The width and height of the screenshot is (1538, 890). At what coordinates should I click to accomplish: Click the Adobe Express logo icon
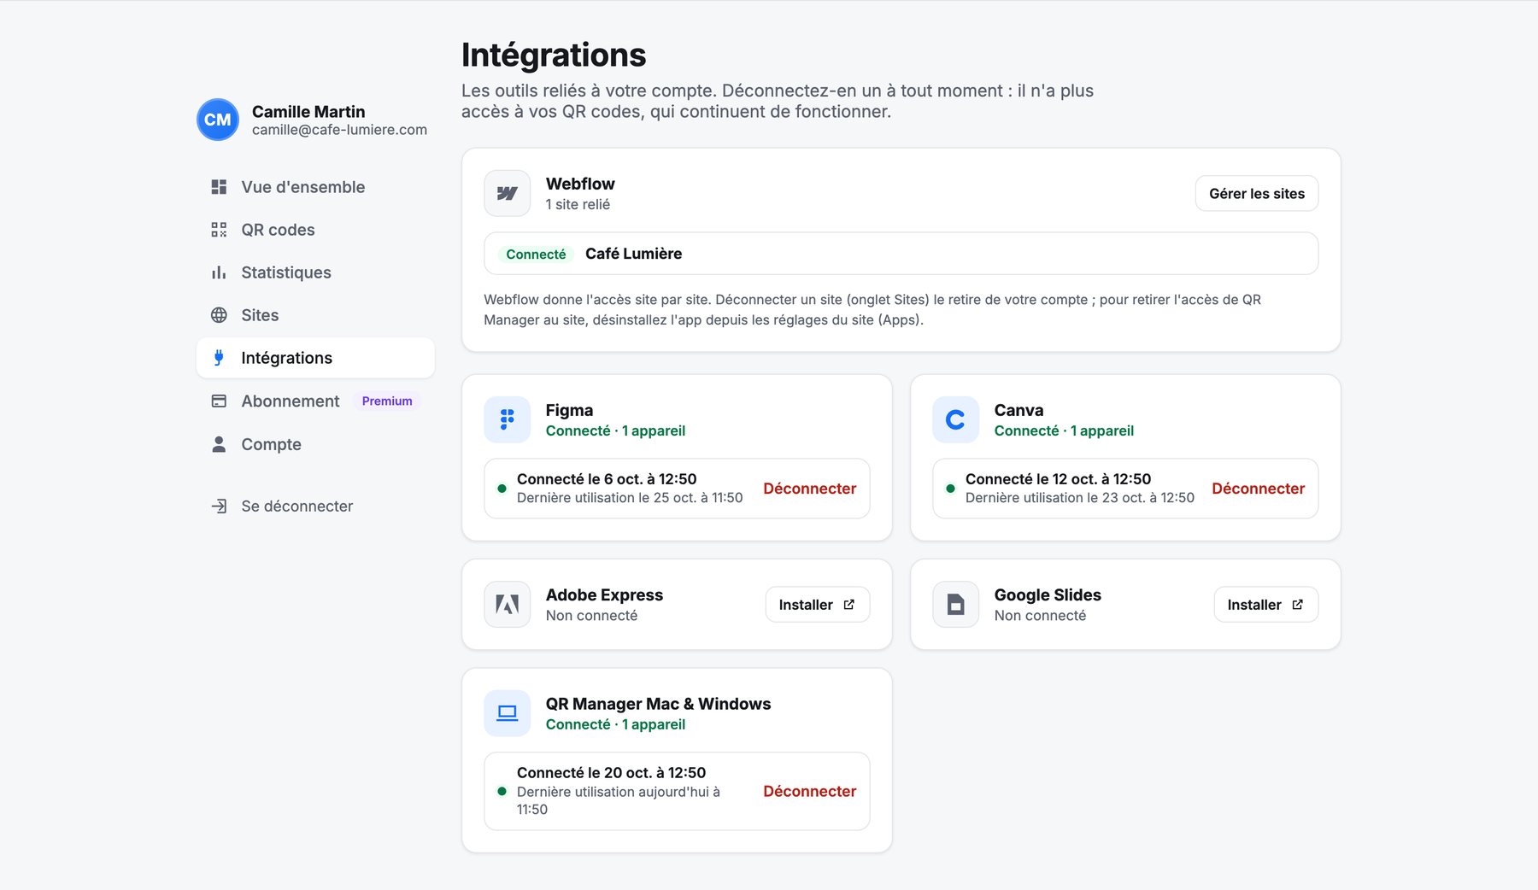click(508, 605)
